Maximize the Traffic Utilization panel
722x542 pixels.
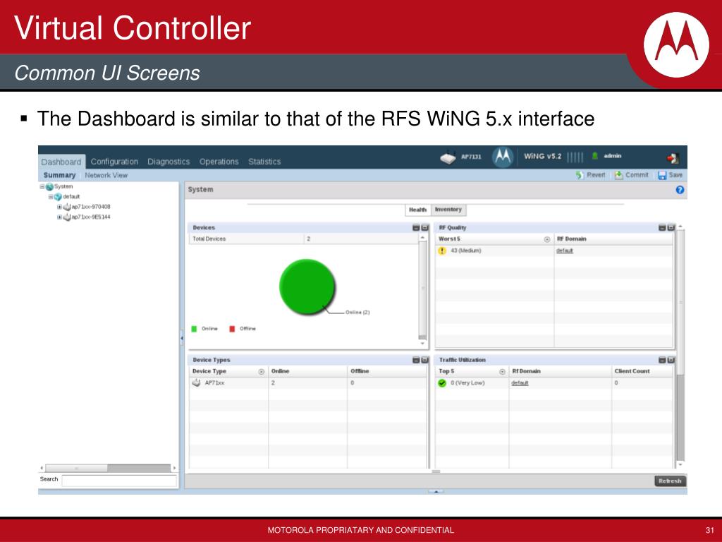[671, 360]
